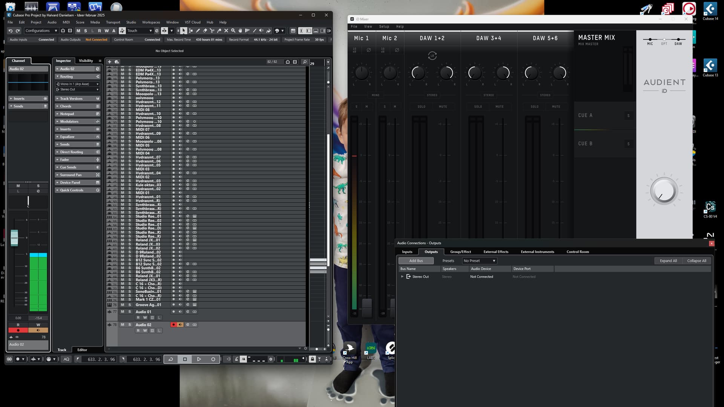Toggle global Write automation W button
Viewport: 724px width, 407px height.
point(107,31)
